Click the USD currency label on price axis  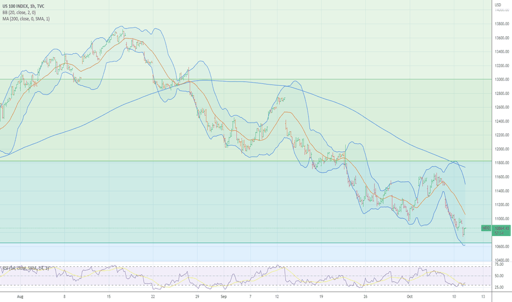(498, 5)
